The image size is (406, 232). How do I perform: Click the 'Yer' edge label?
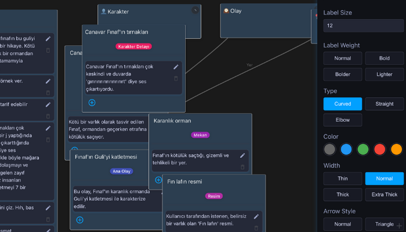[249, 65]
